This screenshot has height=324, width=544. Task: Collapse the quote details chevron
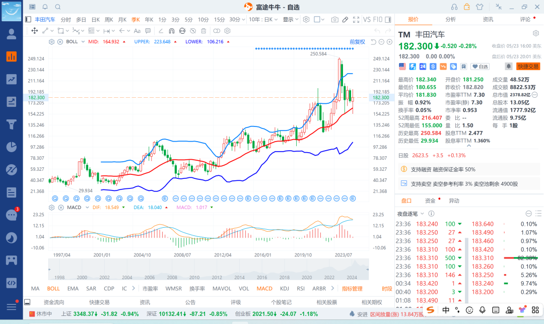click(469, 146)
